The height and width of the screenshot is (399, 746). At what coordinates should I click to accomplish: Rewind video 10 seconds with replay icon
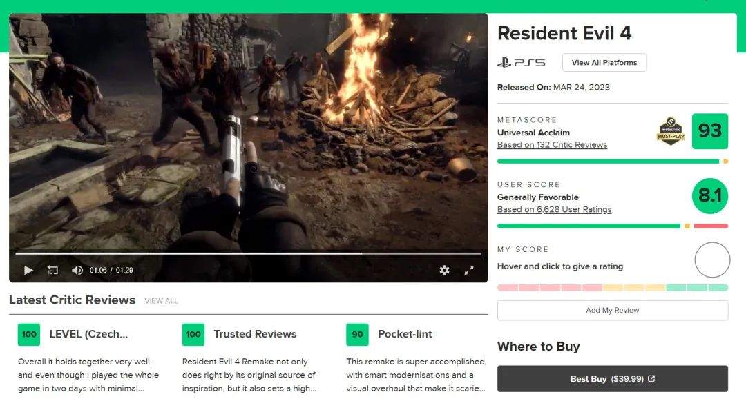pos(52,270)
